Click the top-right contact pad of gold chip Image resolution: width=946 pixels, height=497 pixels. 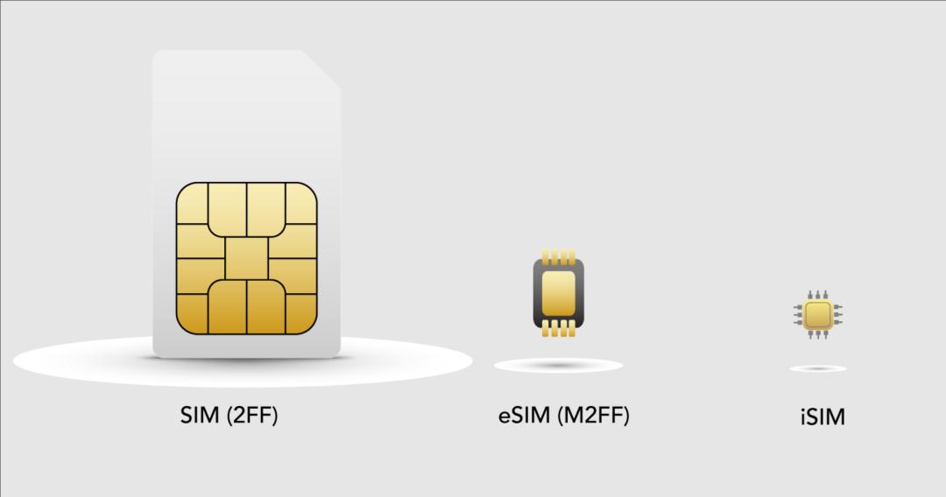point(301,202)
